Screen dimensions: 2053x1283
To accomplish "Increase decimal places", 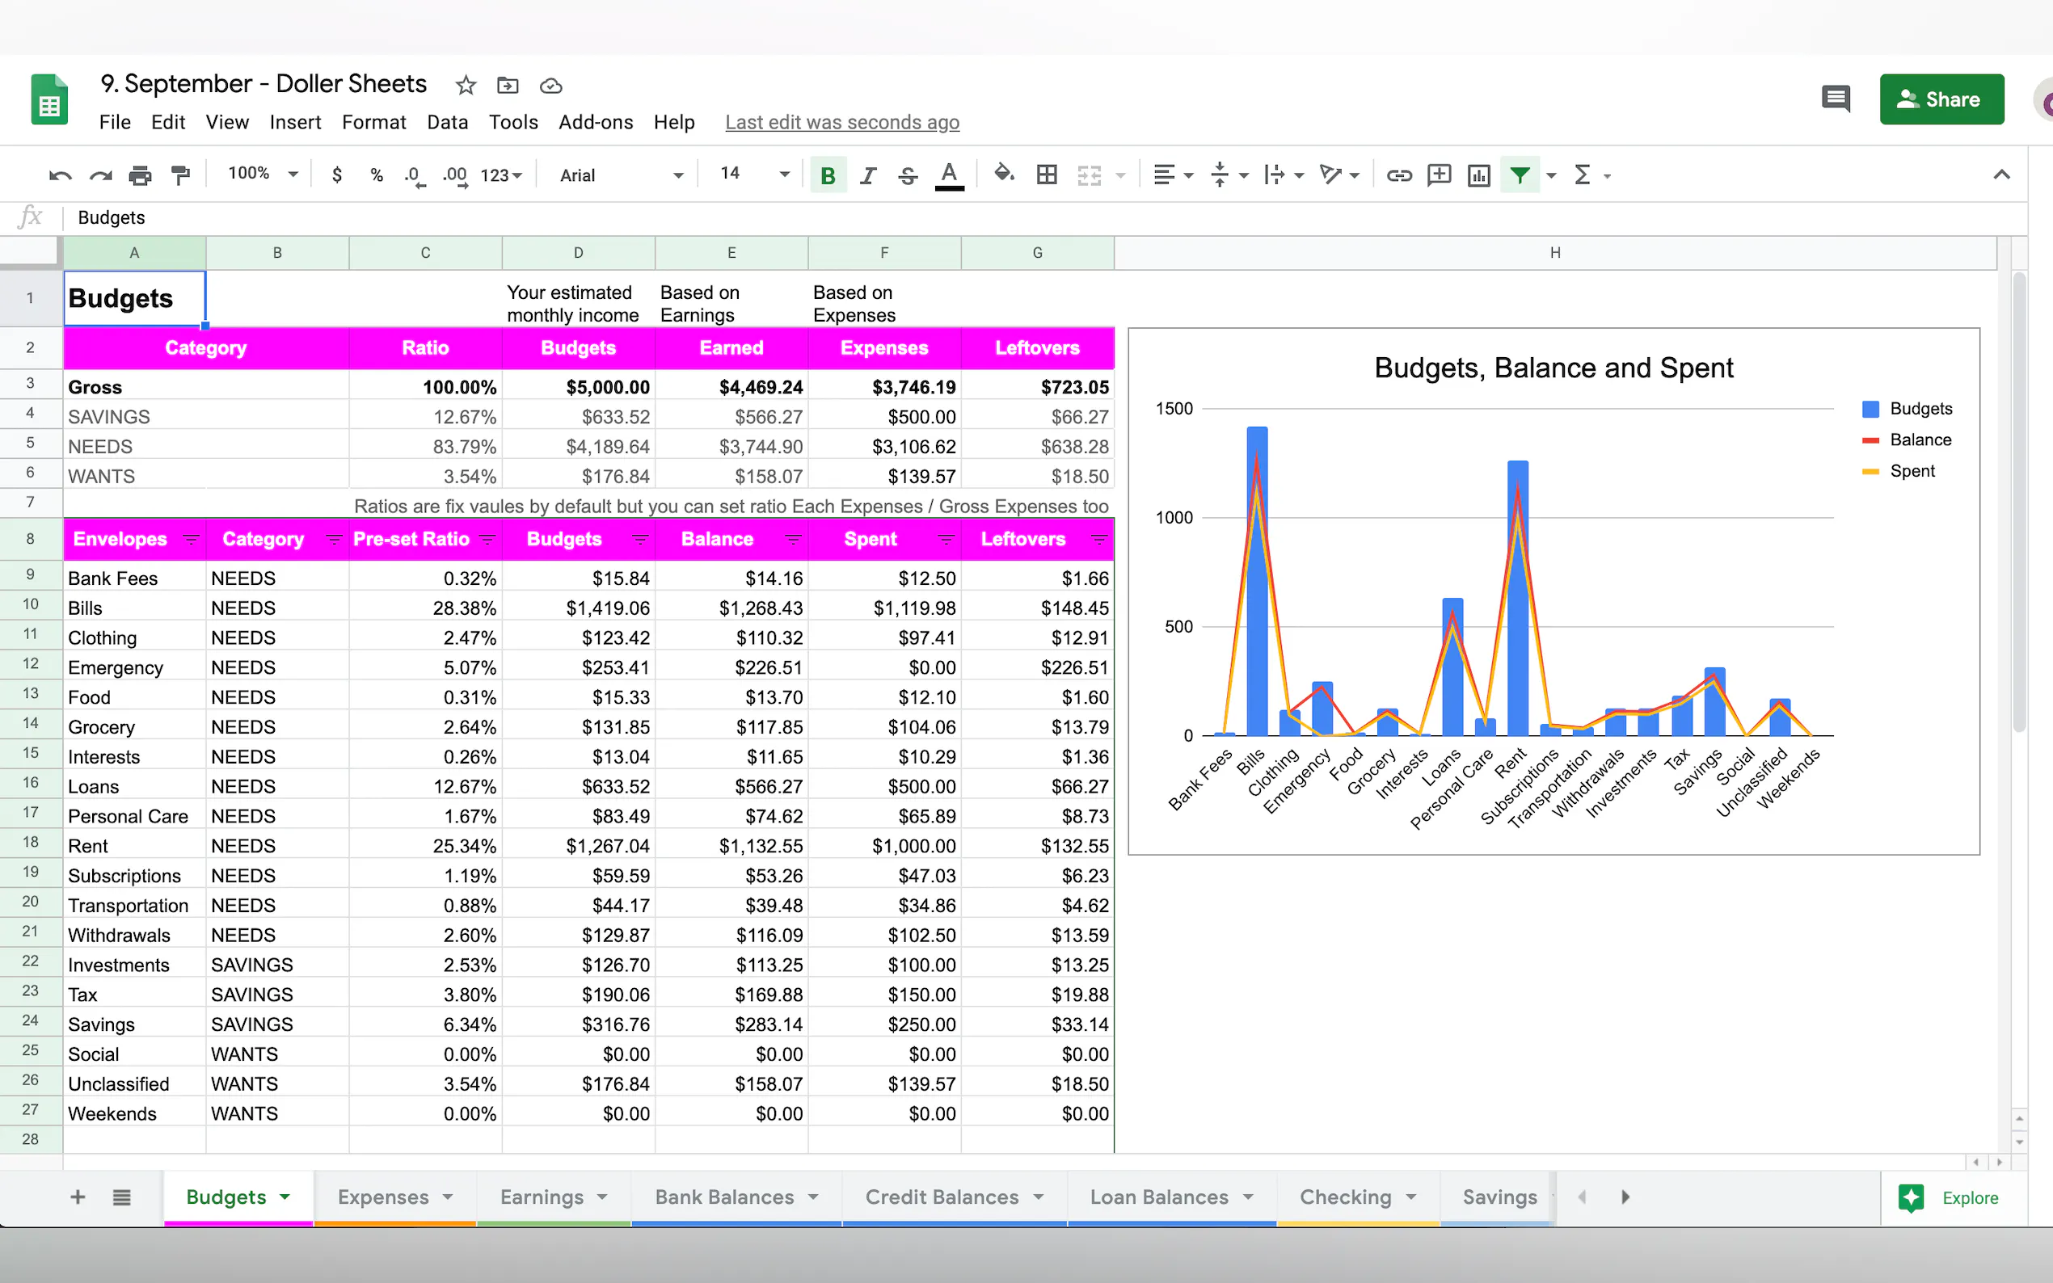I will [455, 175].
